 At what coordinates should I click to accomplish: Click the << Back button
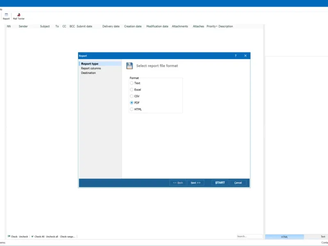tap(178, 182)
